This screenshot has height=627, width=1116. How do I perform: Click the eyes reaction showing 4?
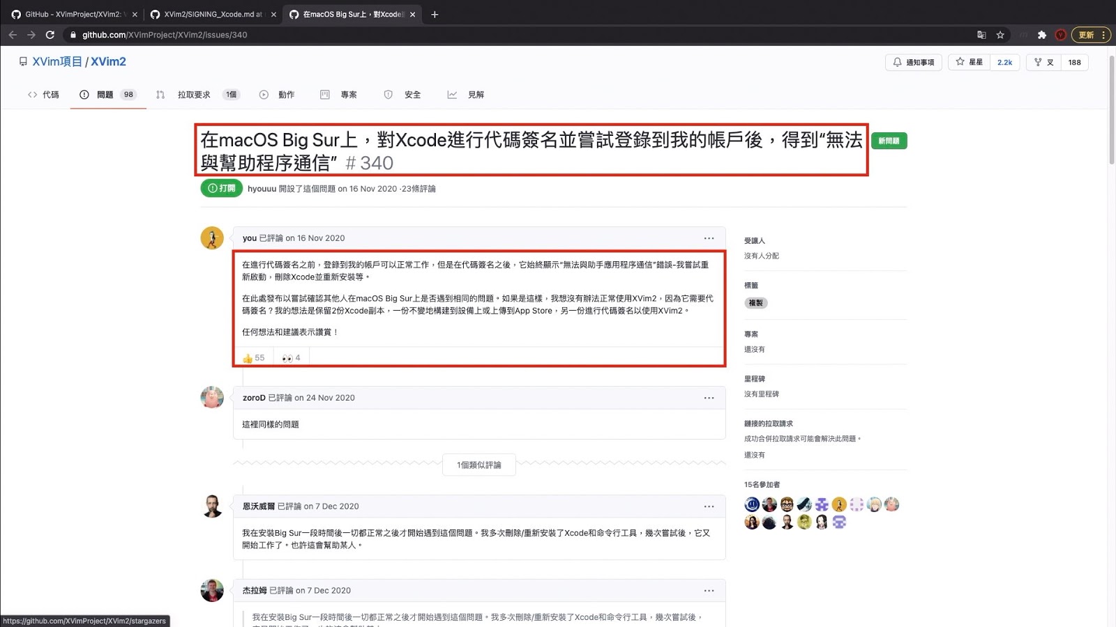(291, 358)
